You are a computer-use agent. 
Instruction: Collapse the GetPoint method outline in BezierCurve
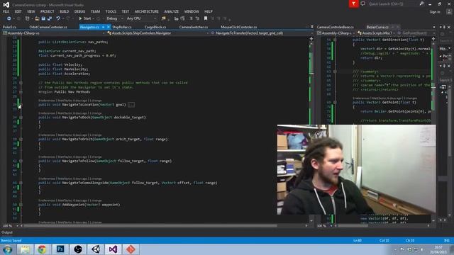click(335, 102)
